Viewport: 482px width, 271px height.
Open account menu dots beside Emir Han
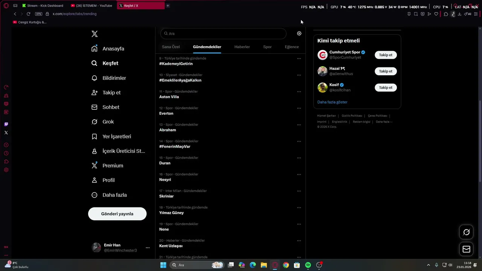click(x=148, y=248)
